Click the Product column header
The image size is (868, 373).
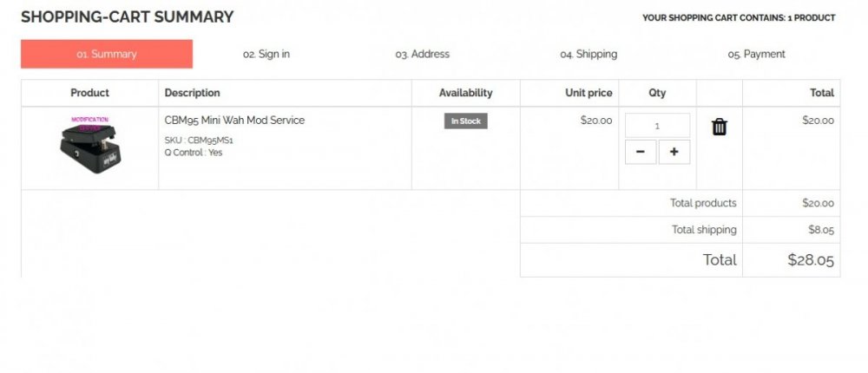point(90,93)
